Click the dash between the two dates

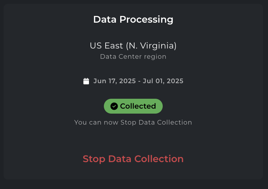139,81
